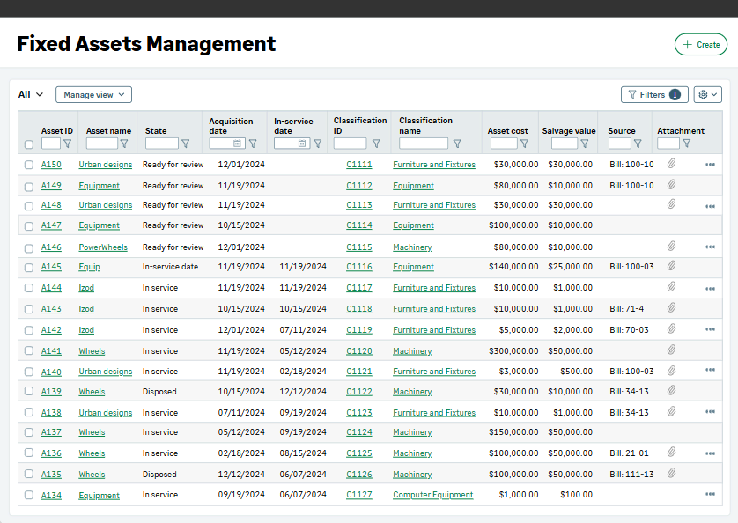Click the Bill: 71-4 source cell
This screenshot has height=523, width=738.
coord(627,309)
